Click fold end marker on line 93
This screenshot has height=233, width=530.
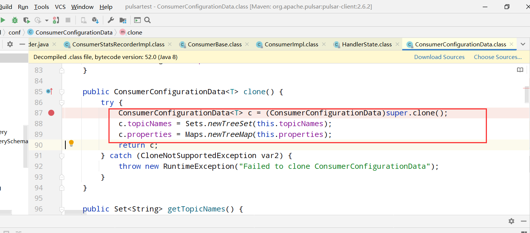pos(62,177)
